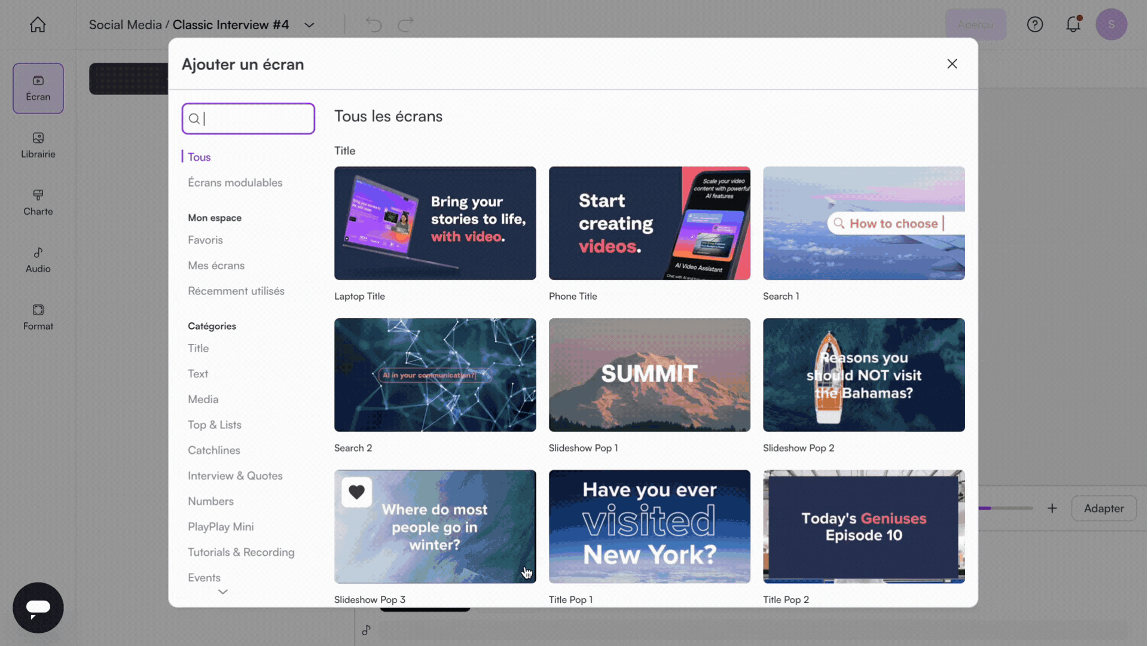Select the Laptop Title screen thumbnail
Viewport: 1148px width, 646px height.
point(435,223)
